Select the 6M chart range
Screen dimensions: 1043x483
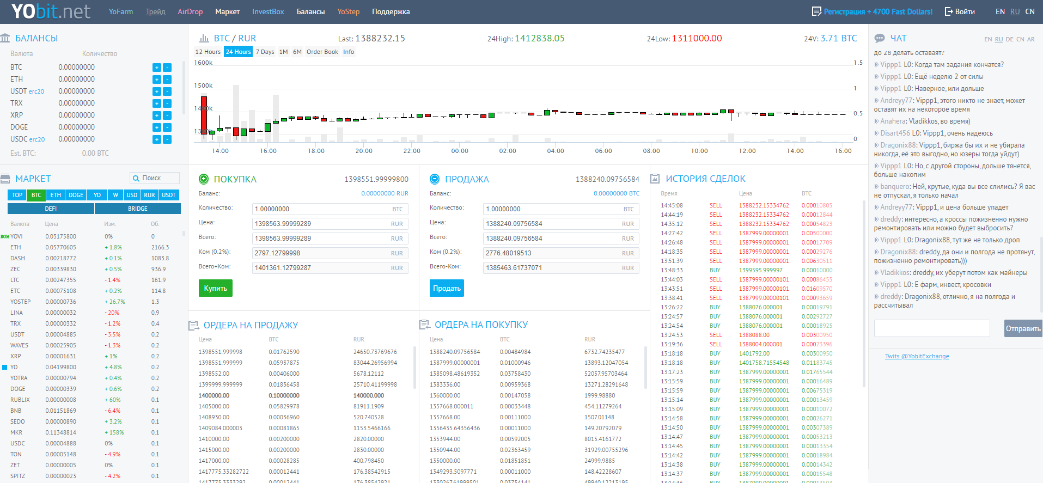coord(297,52)
